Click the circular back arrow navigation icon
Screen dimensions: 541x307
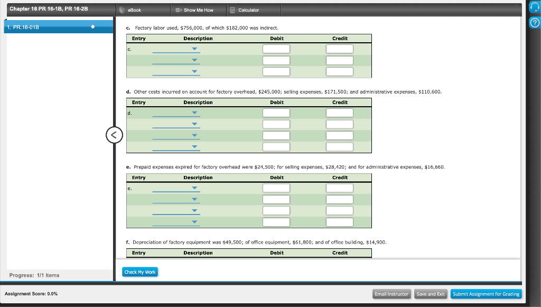[114, 135]
